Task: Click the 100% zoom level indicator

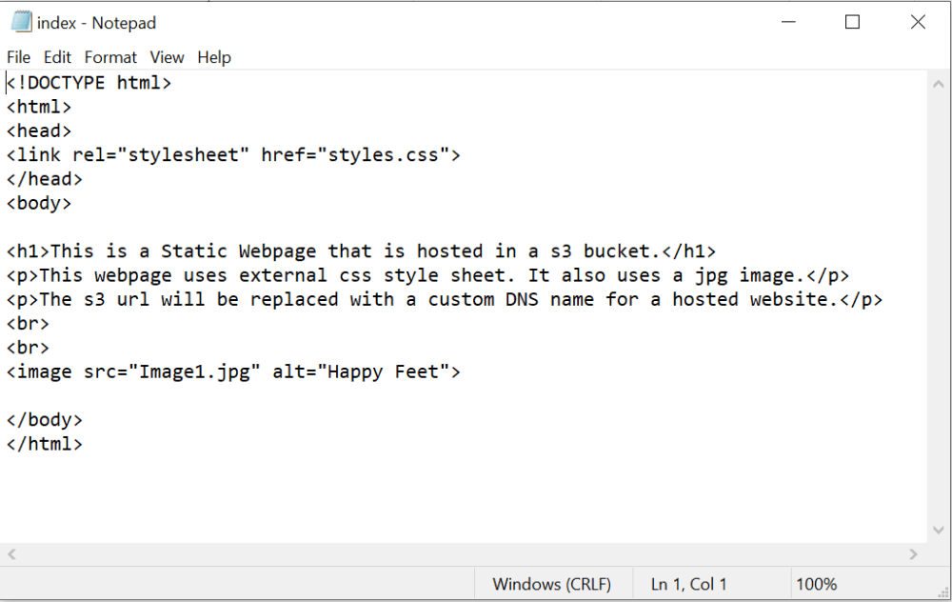Action: tap(816, 584)
